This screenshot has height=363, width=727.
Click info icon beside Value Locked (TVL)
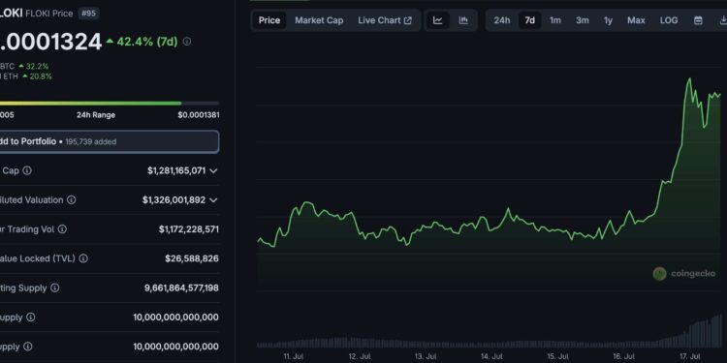[x=83, y=258]
